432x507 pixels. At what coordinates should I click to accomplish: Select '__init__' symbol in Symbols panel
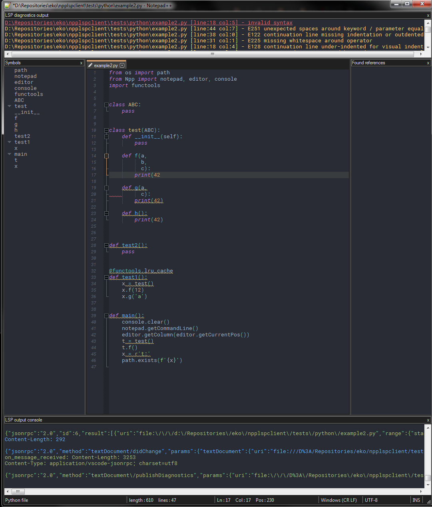tap(27, 112)
